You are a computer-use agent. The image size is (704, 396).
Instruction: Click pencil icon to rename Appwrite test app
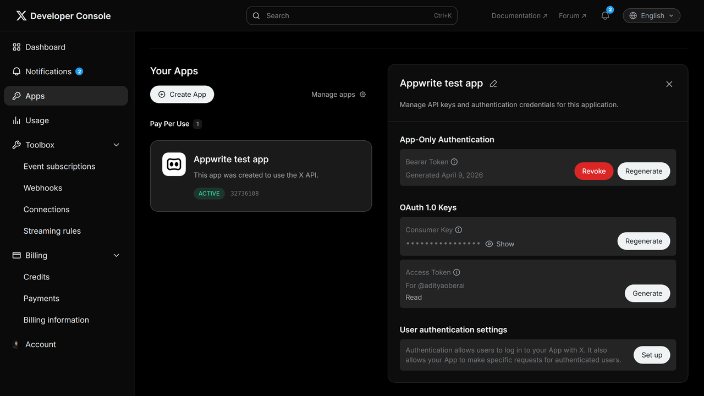[x=493, y=84]
